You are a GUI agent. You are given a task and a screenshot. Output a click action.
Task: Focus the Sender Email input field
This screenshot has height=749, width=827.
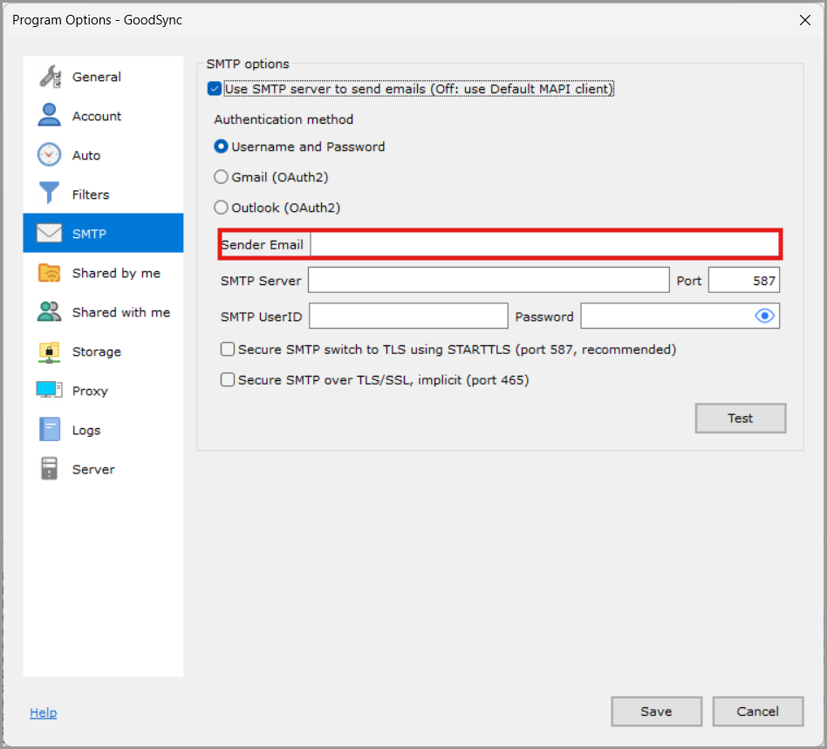point(545,244)
